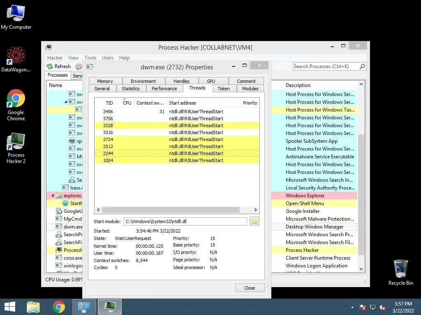Click the GoogleU installer icon in process list

pos(59,211)
